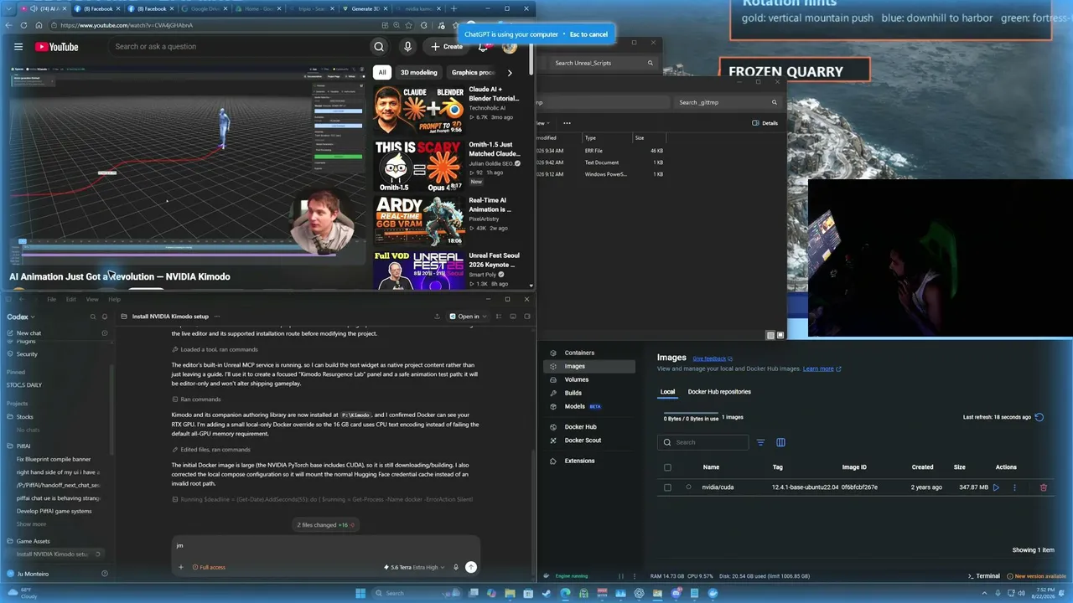Open Docker Containers in the sidebar
Image resolution: width=1073 pixels, height=603 pixels.
point(579,353)
